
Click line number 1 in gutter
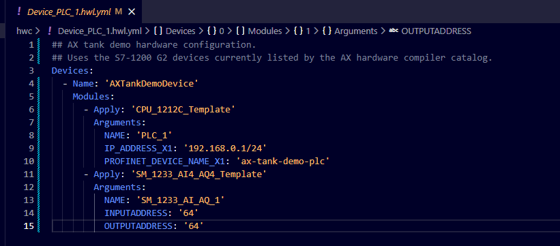(31, 45)
